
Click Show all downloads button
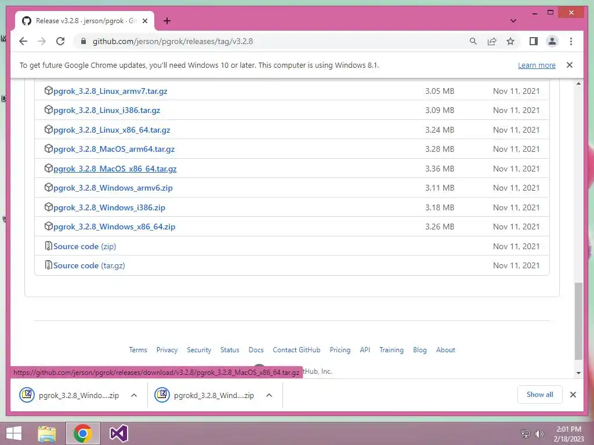point(540,395)
